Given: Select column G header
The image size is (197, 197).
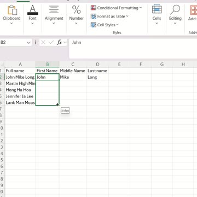Looking at the screenshot, I should (162, 64).
